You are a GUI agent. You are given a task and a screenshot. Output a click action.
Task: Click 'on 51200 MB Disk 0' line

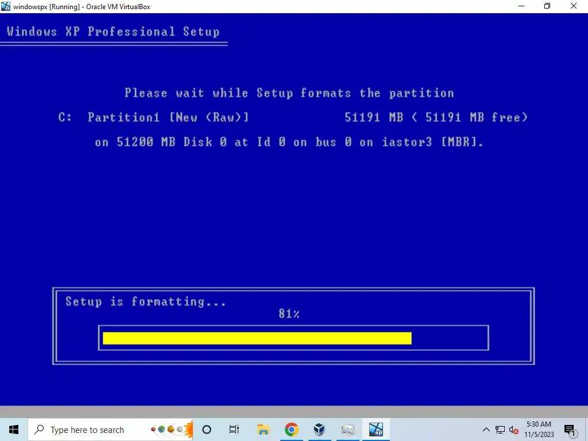point(289,142)
